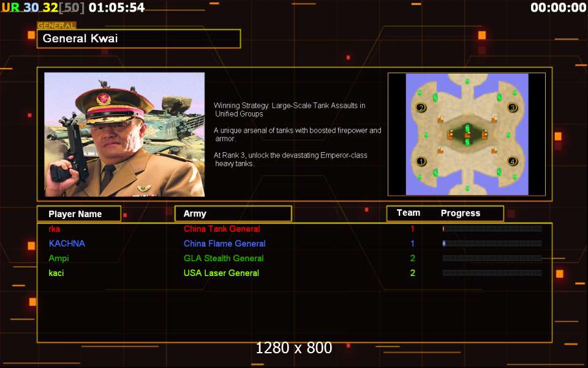Click team number for kaci
Viewport: 588px width, 368px height.
[412, 273]
